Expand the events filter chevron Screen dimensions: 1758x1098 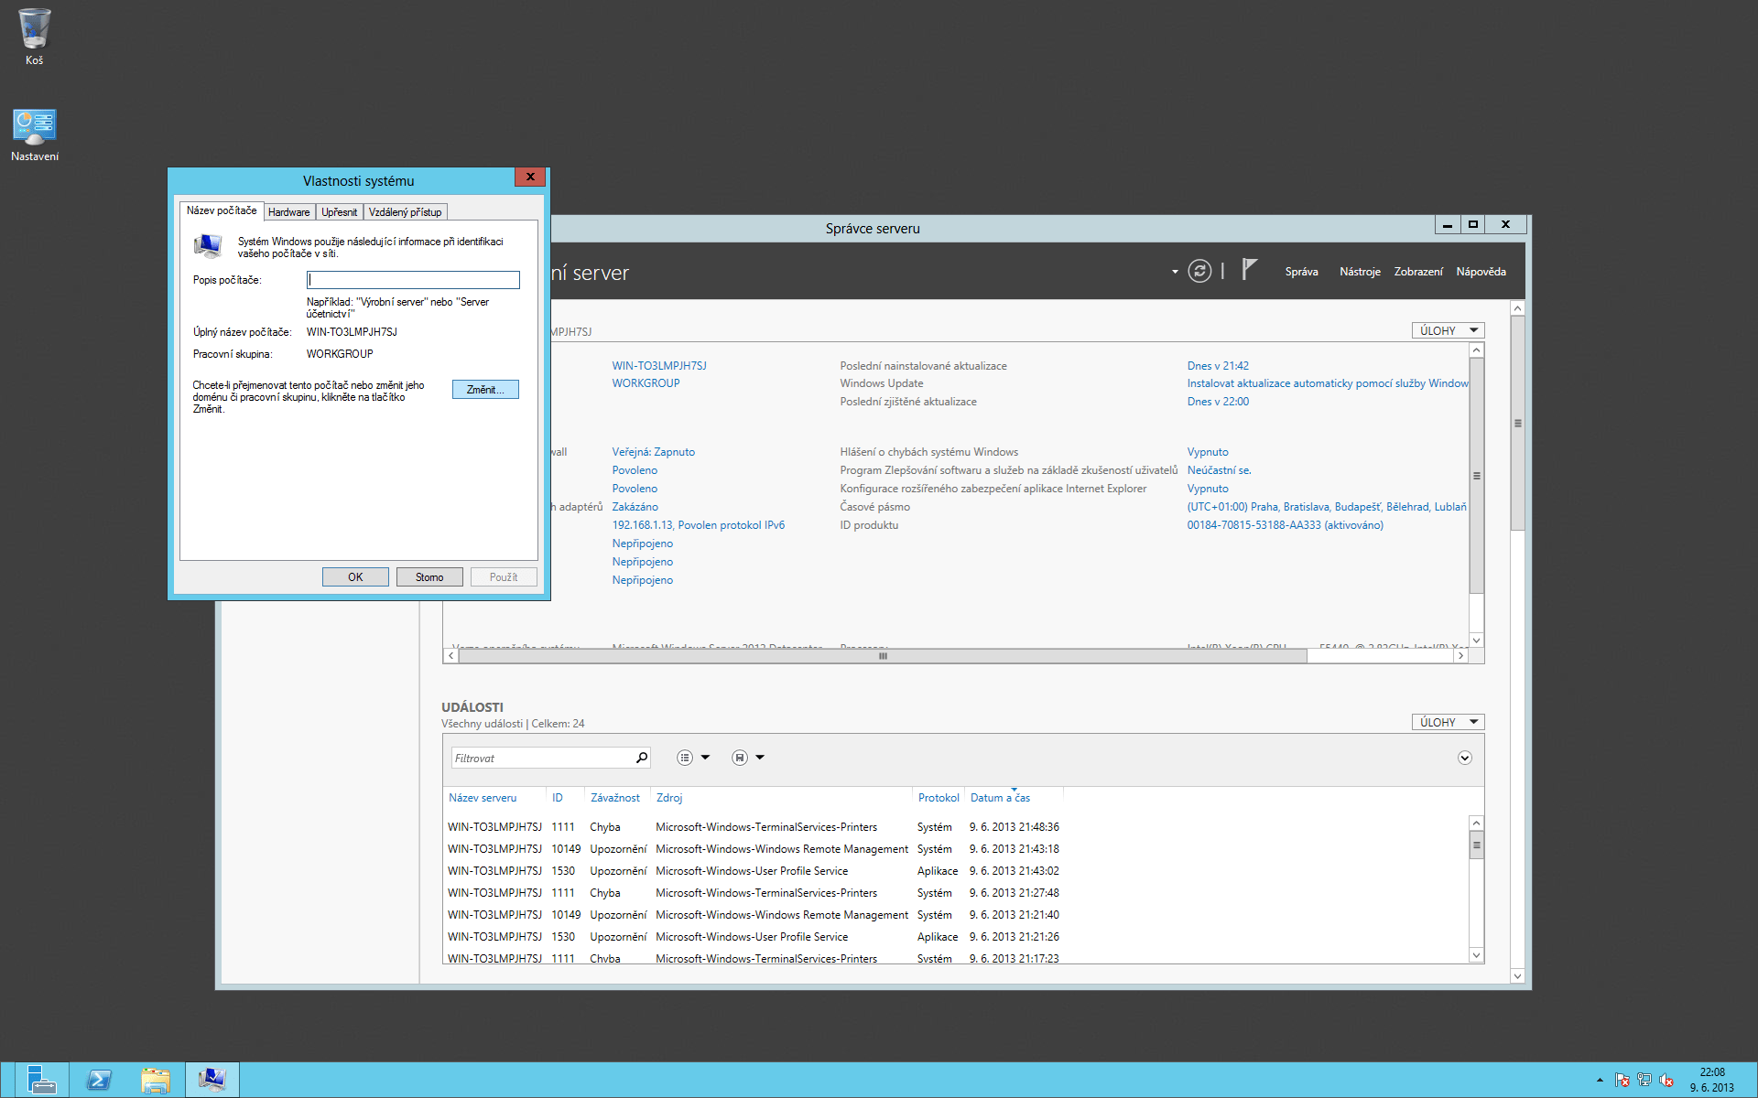pos(1464,758)
